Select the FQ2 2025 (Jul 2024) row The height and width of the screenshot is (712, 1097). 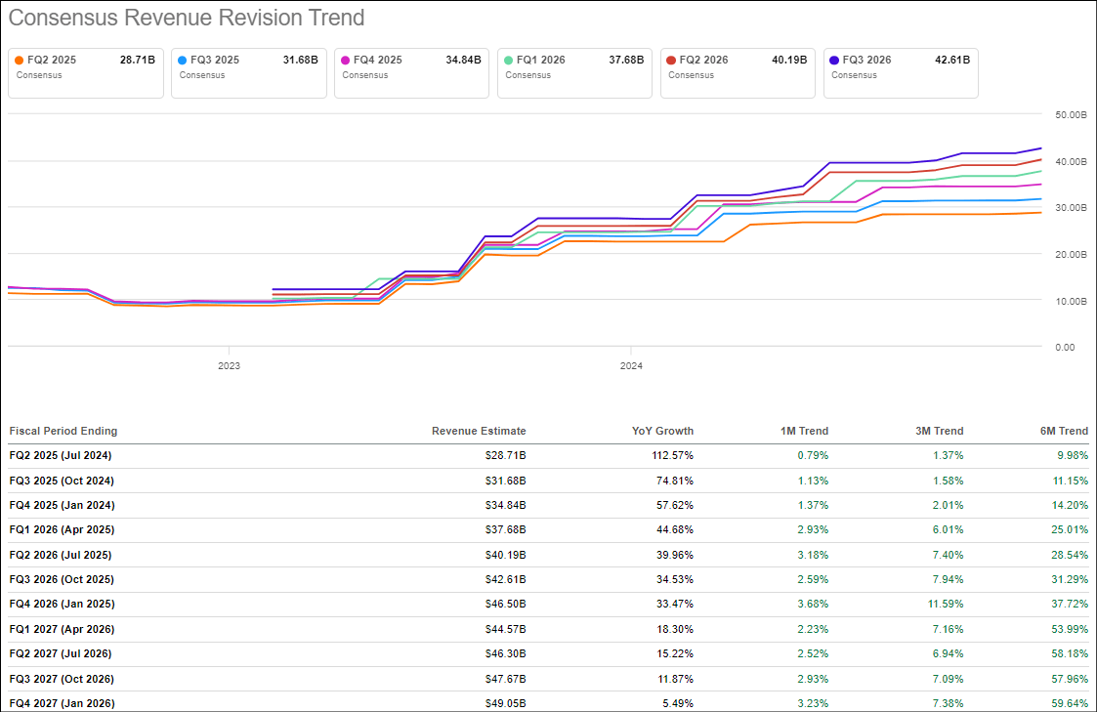(60, 455)
